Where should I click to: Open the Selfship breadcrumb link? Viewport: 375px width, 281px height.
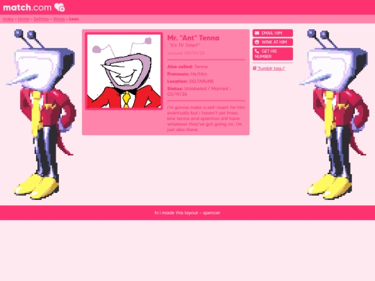41,19
